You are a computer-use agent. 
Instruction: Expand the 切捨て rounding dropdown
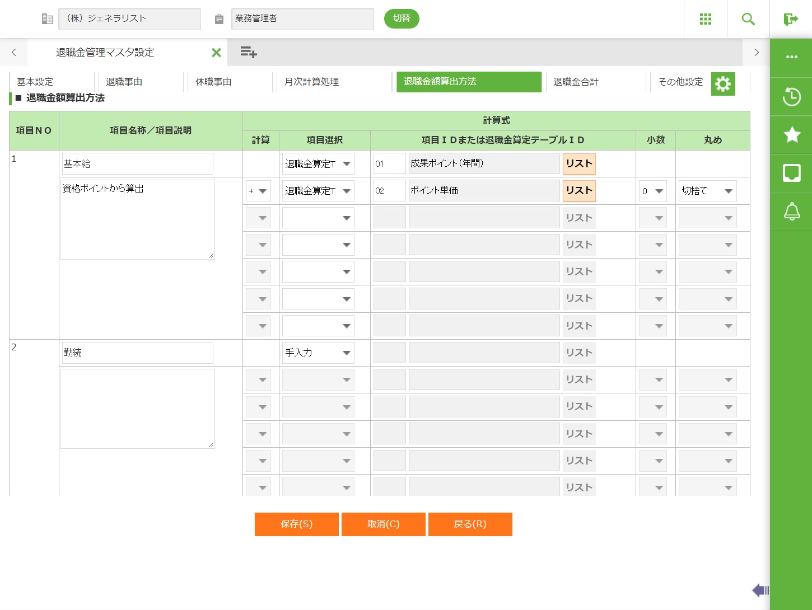707,191
